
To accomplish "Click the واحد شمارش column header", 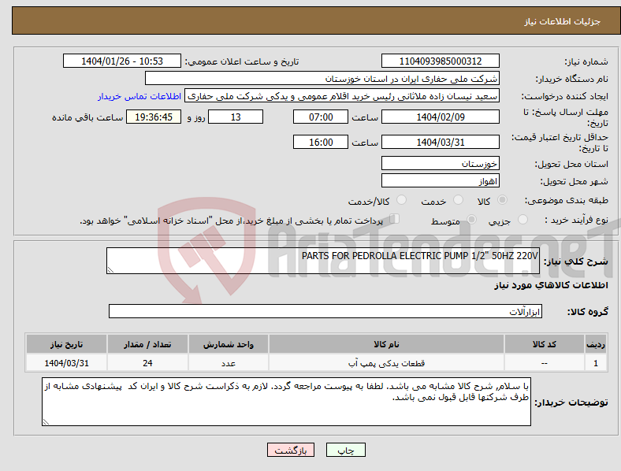I will pyautogui.click(x=229, y=344).
